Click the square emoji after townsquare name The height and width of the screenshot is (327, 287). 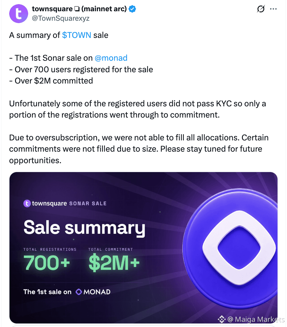pos(77,9)
